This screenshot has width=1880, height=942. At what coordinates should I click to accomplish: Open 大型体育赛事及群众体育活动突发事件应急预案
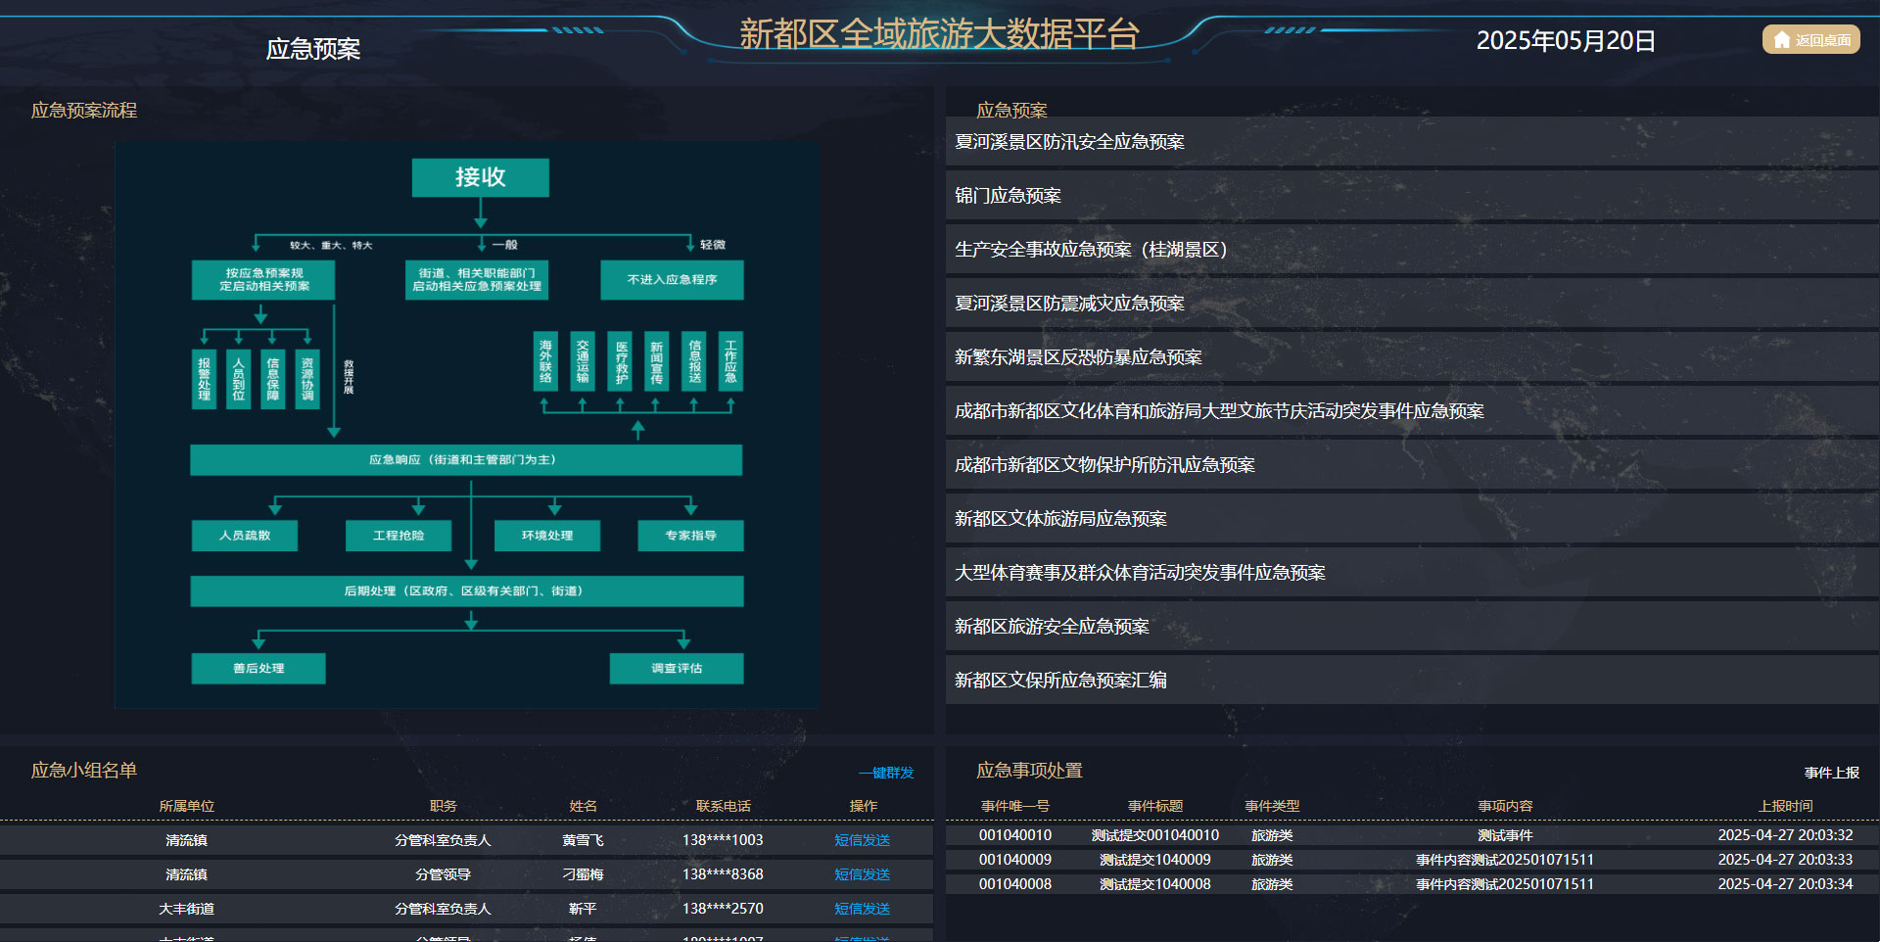(1141, 572)
